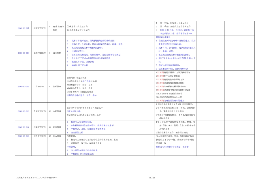Click the code 2006-HD-010
This screenshot has width=269, height=190.
(23, 111)
